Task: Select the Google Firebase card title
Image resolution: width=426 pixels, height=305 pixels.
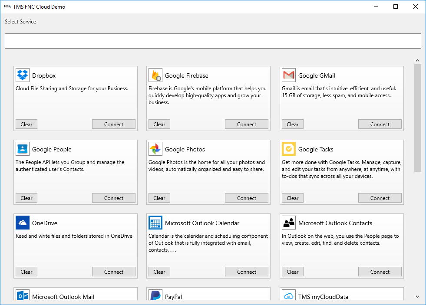Action: pos(187,75)
